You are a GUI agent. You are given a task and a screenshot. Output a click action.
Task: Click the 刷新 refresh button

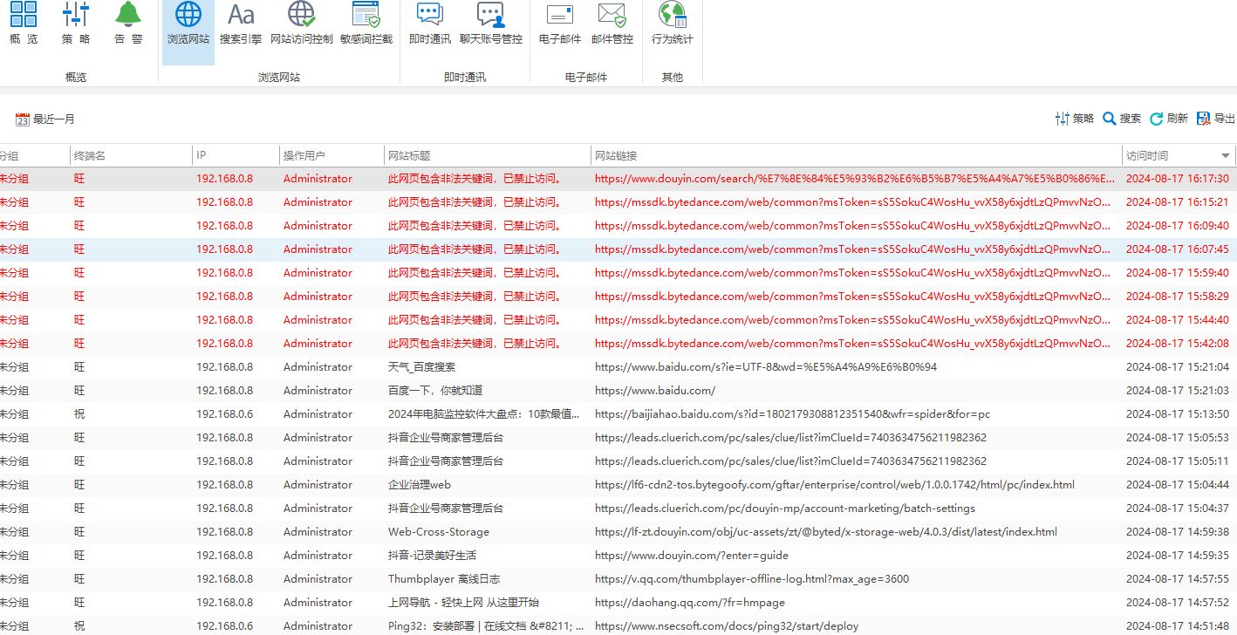1169,119
